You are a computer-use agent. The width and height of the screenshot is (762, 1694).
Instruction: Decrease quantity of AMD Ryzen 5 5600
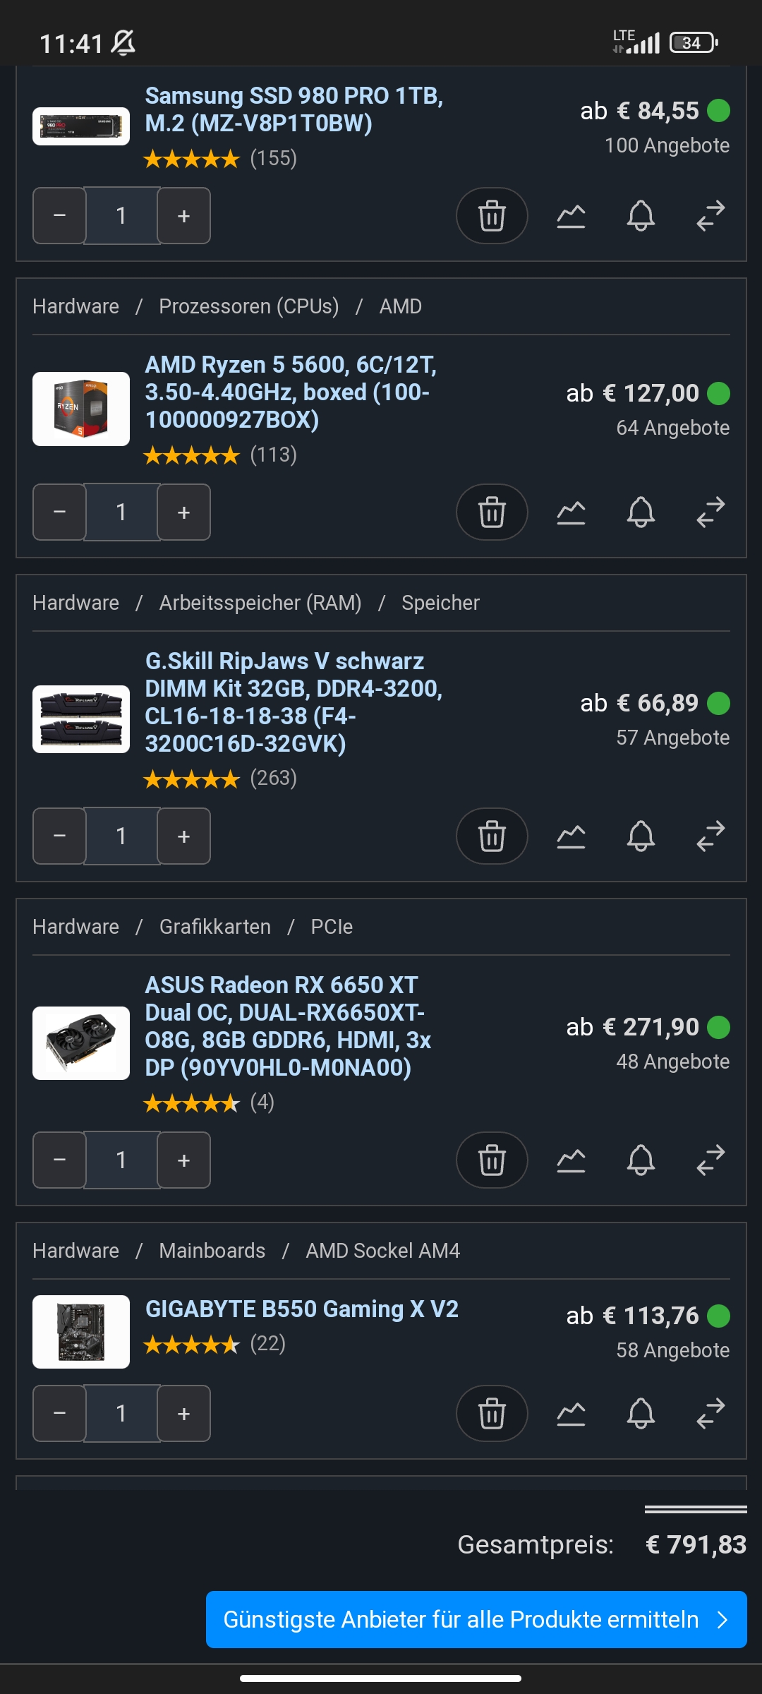(59, 512)
